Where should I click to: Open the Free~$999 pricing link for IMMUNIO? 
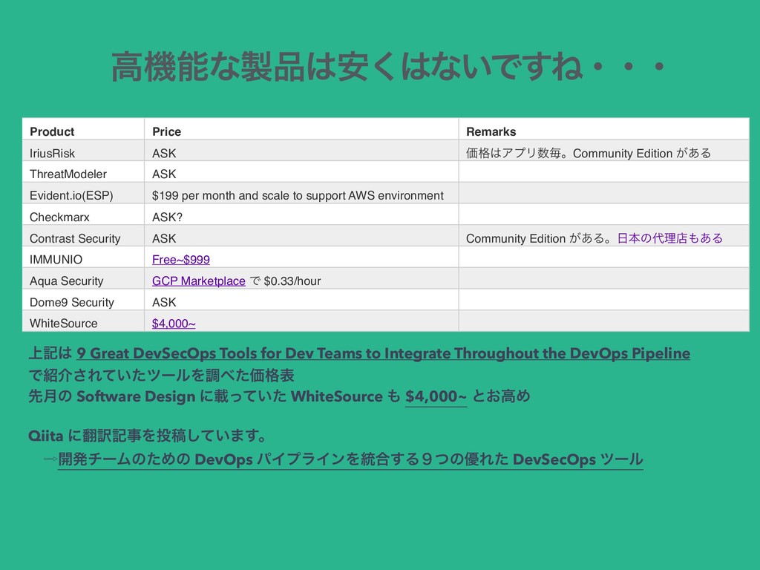[181, 259]
